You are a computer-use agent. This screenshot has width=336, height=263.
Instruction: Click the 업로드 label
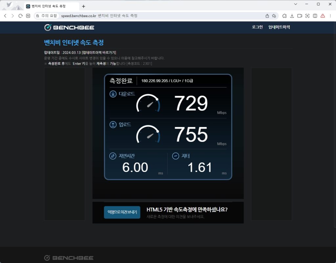click(x=125, y=124)
